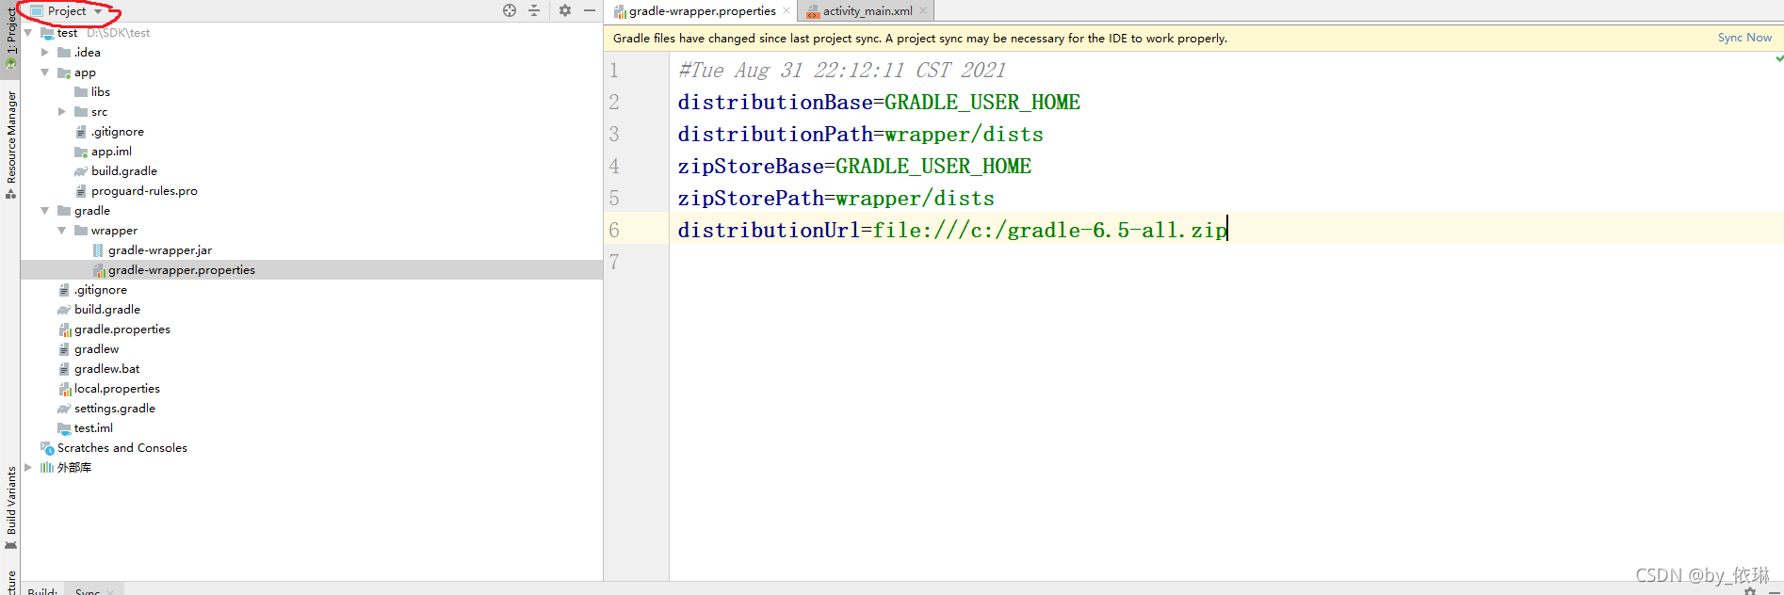
Task: Click the root build.gradle elephant icon
Action: pyautogui.click(x=64, y=310)
